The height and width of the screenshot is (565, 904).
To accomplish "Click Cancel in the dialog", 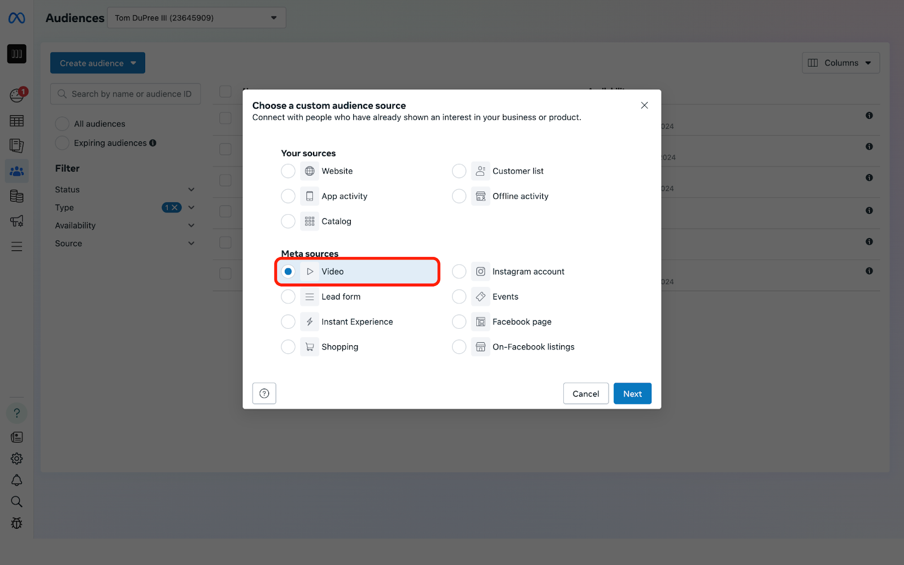I will tap(586, 394).
